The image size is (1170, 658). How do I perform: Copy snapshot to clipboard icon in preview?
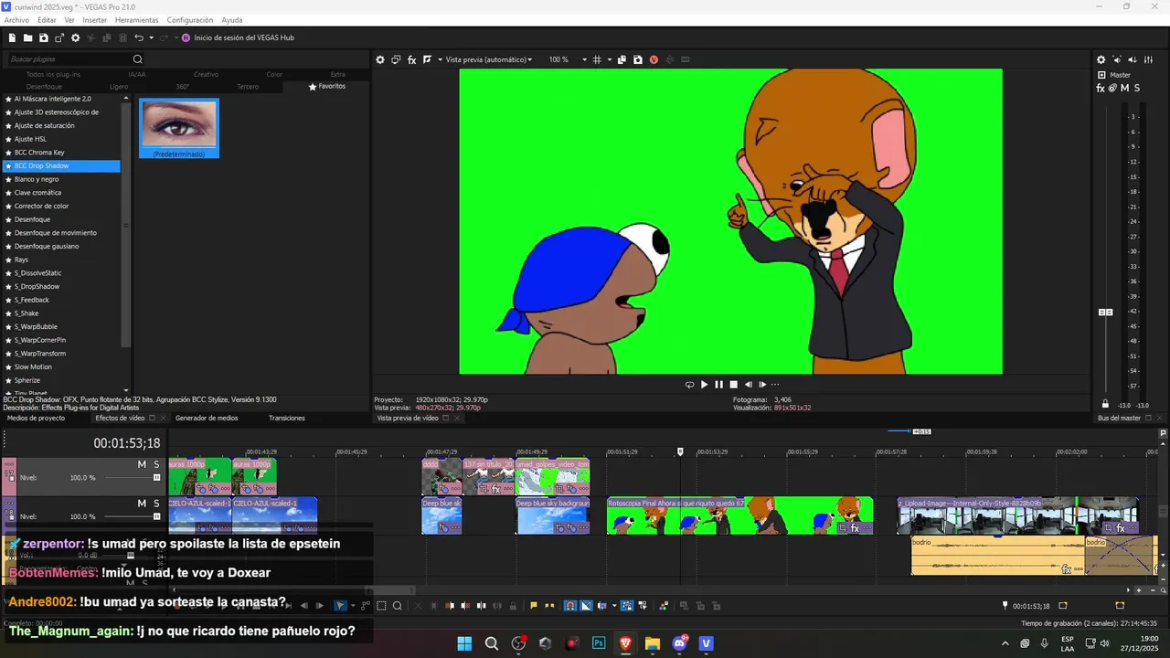click(x=622, y=59)
